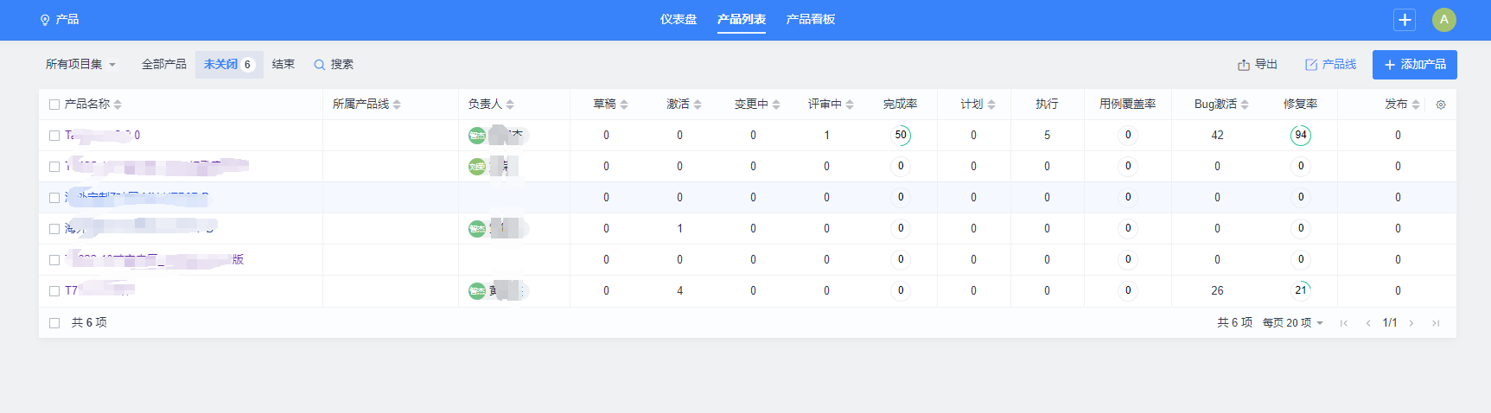Go to next page arrow
1491x413 pixels.
pos(1411,323)
